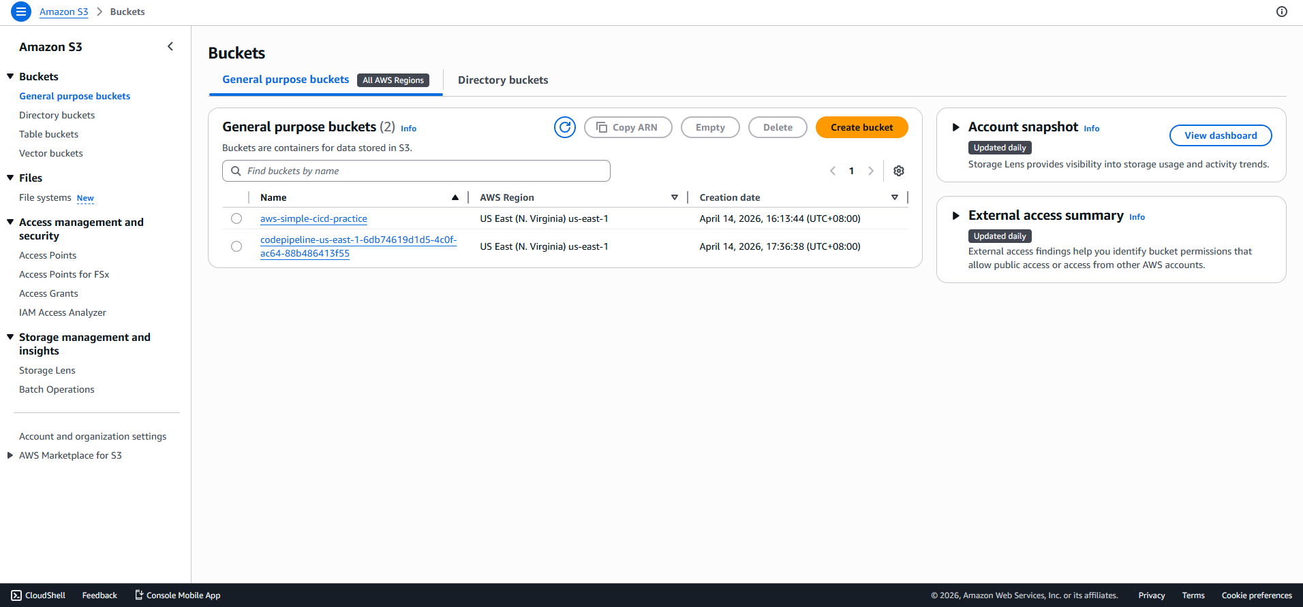Open Vector buckets in sidebar
This screenshot has height=607, width=1303.
[51, 153]
